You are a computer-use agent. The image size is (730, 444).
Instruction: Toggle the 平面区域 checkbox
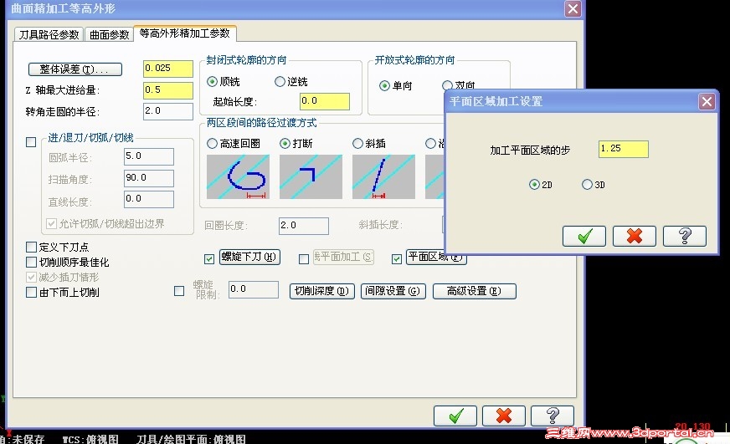[x=397, y=259]
